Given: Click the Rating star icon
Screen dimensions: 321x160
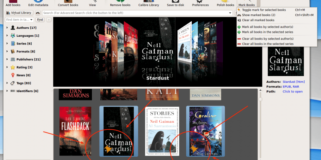Looking at the screenshot, I should pos(13,67).
